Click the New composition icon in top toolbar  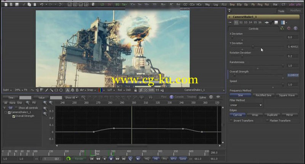(6, 4)
